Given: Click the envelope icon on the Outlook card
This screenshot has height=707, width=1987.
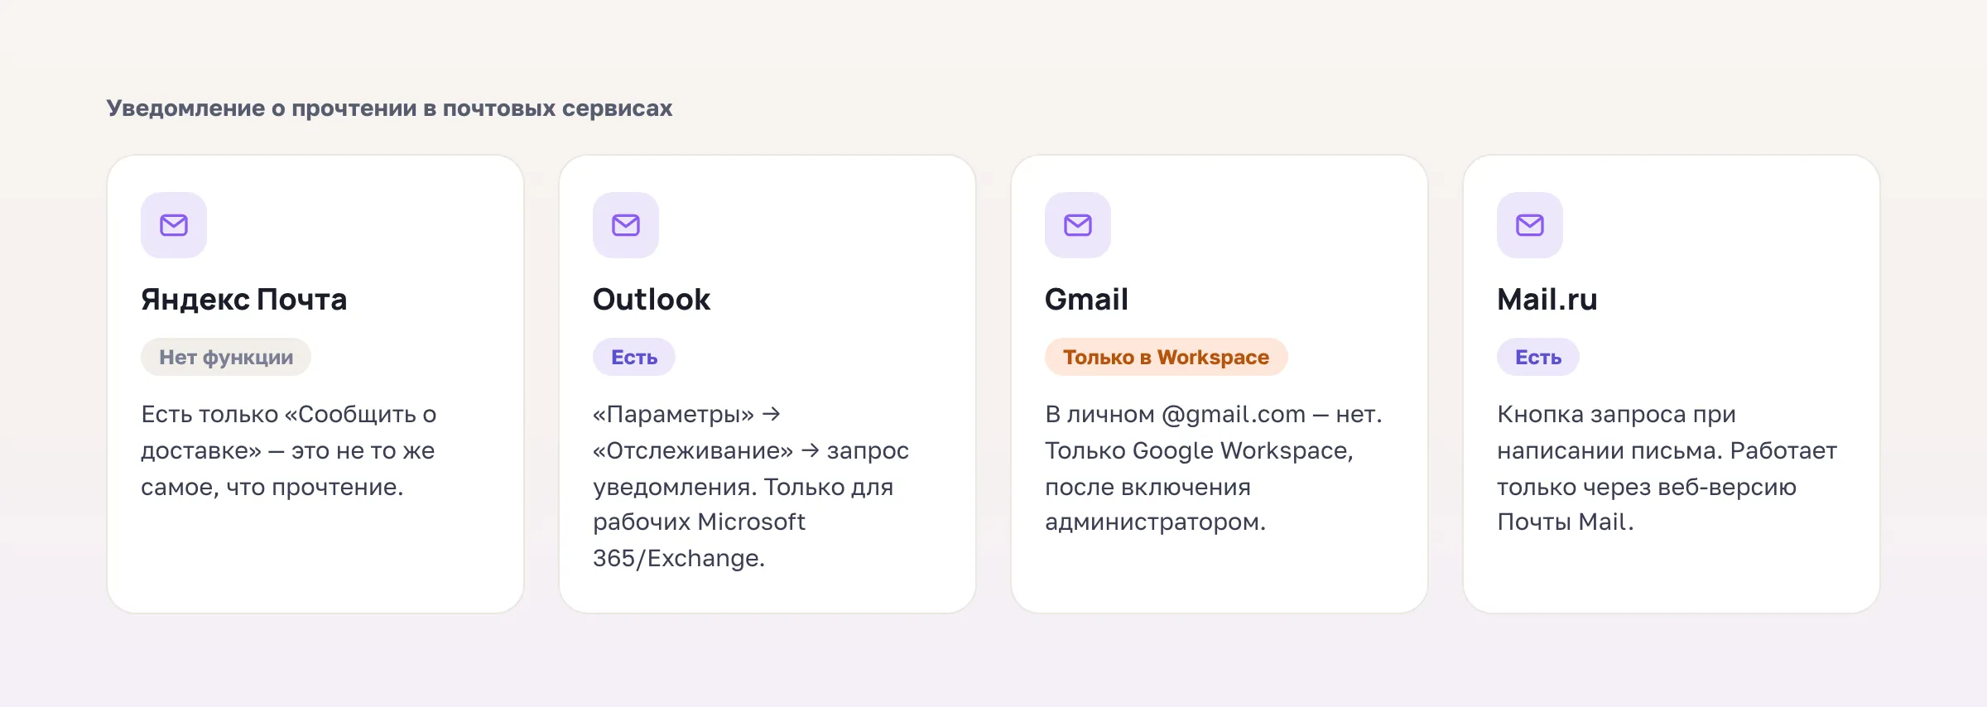Looking at the screenshot, I should (x=626, y=225).
